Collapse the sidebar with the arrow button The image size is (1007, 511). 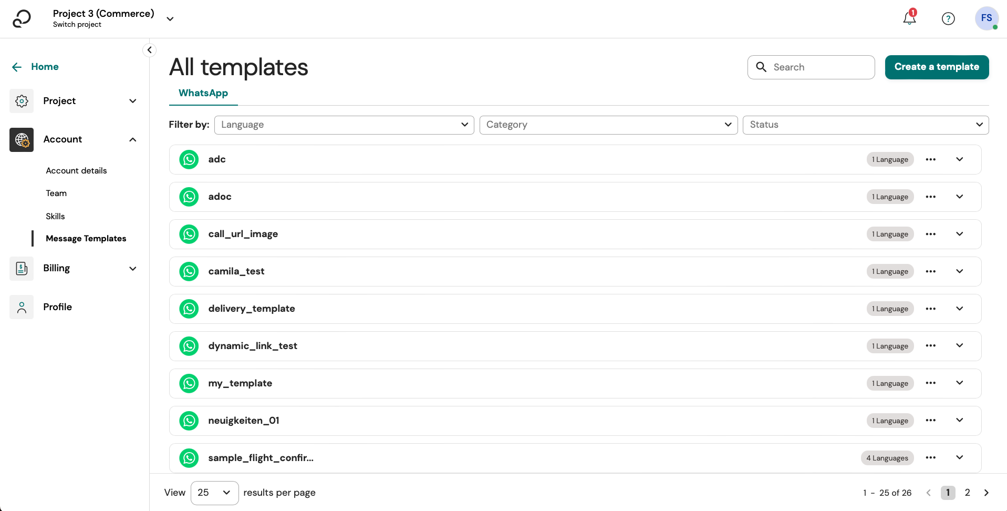coord(150,50)
